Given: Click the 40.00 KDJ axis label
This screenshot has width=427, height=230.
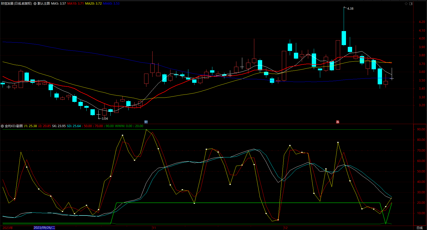Looking at the screenshot, I should pos(421,182).
